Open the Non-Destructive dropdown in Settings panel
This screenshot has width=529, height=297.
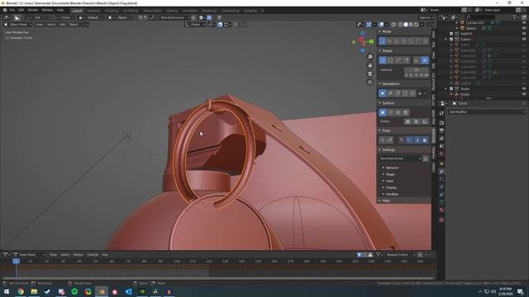point(400,158)
